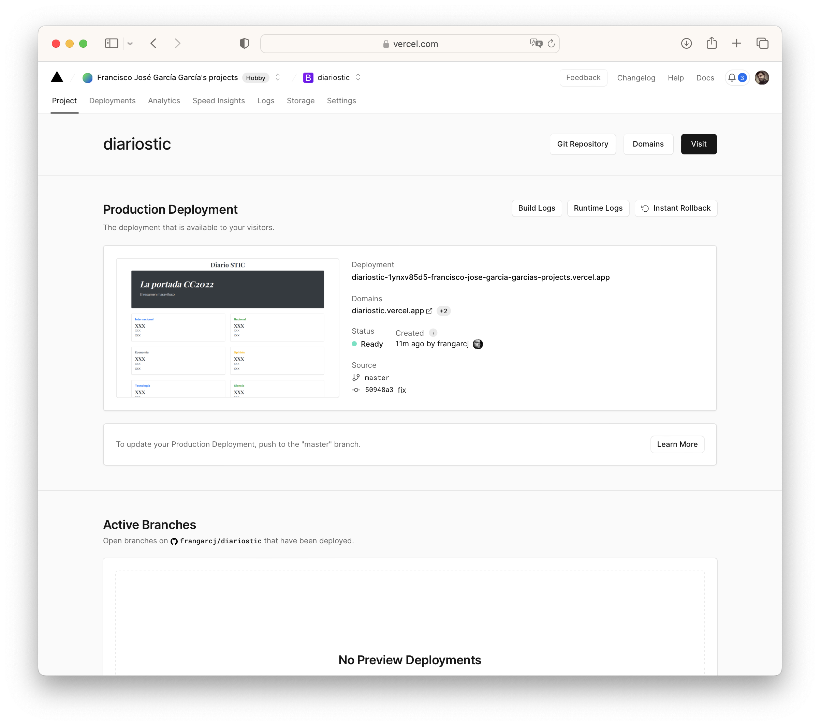Click the Runtime Logs button
Screen dimensions: 820x726
pos(598,208)
